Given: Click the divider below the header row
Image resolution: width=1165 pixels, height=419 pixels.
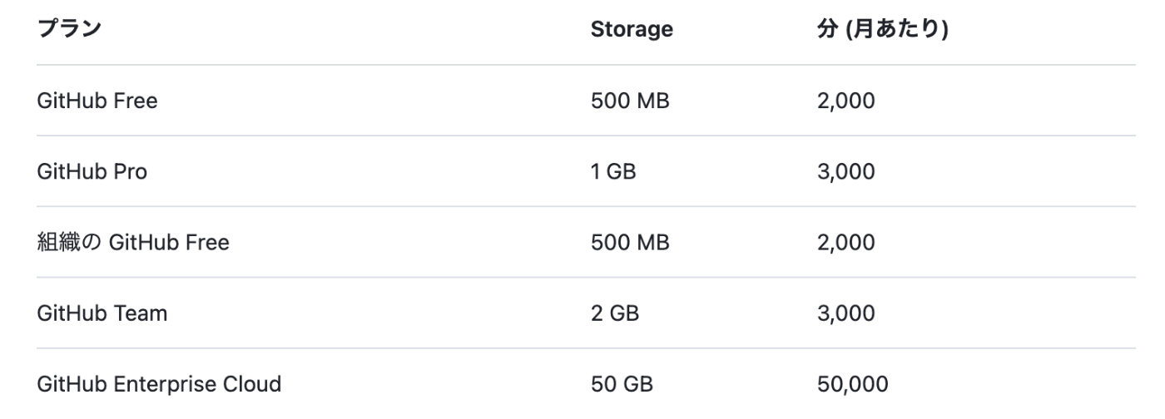Looking at the screenshot, I should pyautogui.click(x=586, y=65).
